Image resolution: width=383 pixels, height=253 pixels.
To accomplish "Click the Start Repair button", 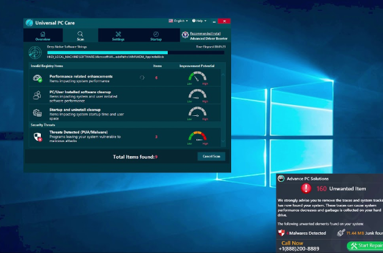I will point(365,246).
